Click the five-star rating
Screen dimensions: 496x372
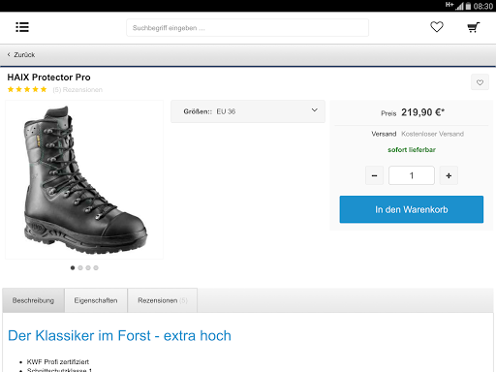click(27, 89)
